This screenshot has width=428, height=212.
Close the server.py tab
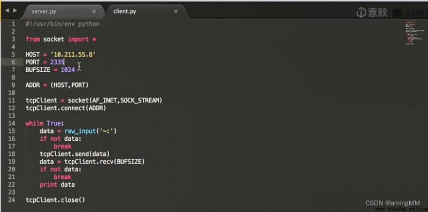click(x=94, y=11)
